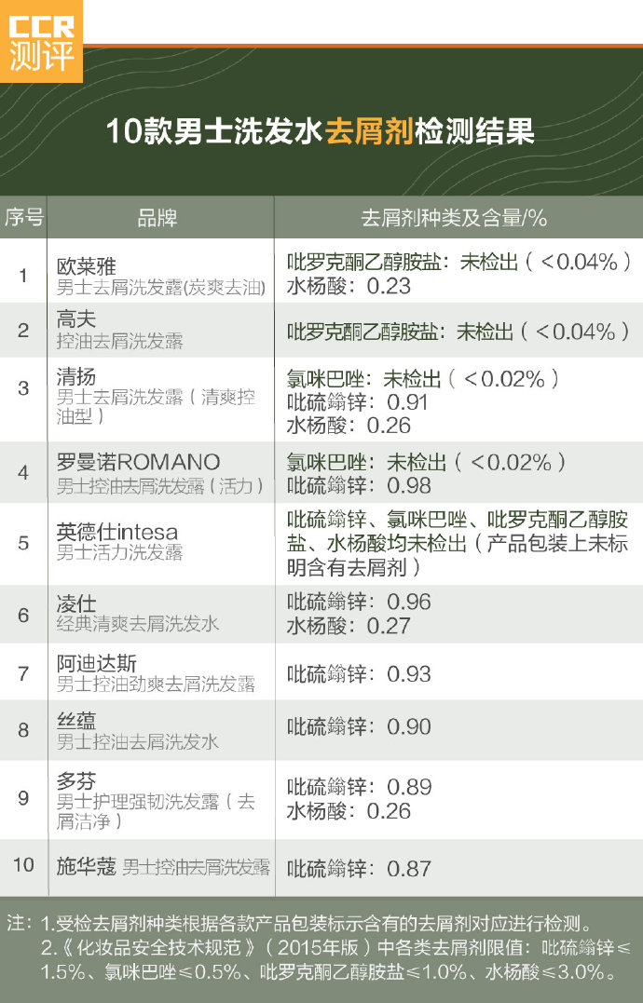The image size is (643, 1003).
Task: Click brand name 高夫
Action: tap(76, 319)
